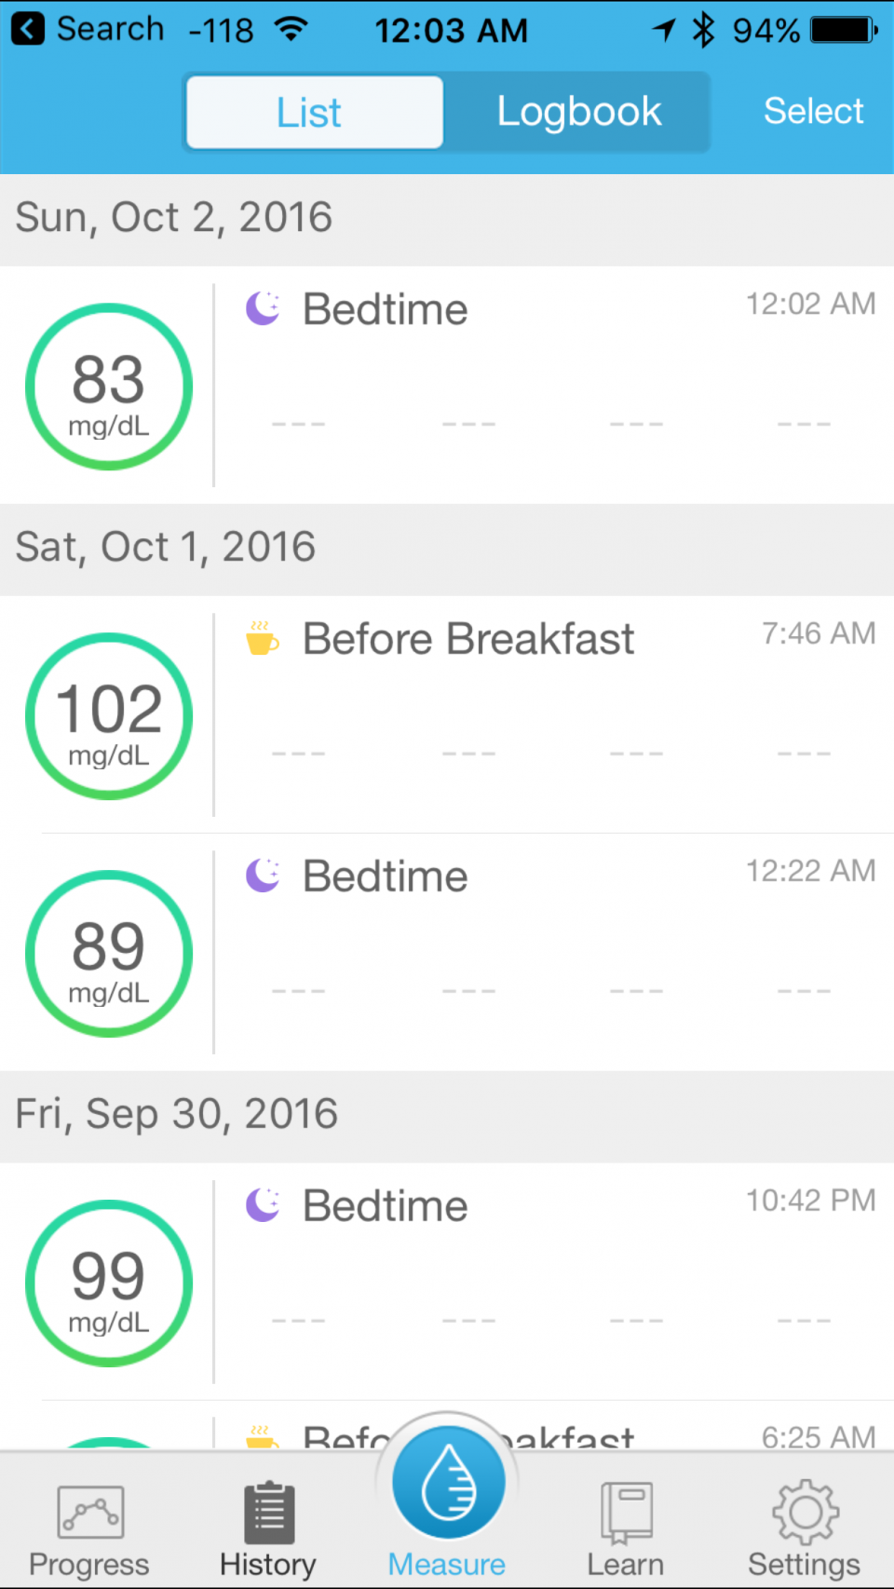Open the 102 mg/dL reading circle
This screenshot has width=894, height=1589.
[109, 716]
